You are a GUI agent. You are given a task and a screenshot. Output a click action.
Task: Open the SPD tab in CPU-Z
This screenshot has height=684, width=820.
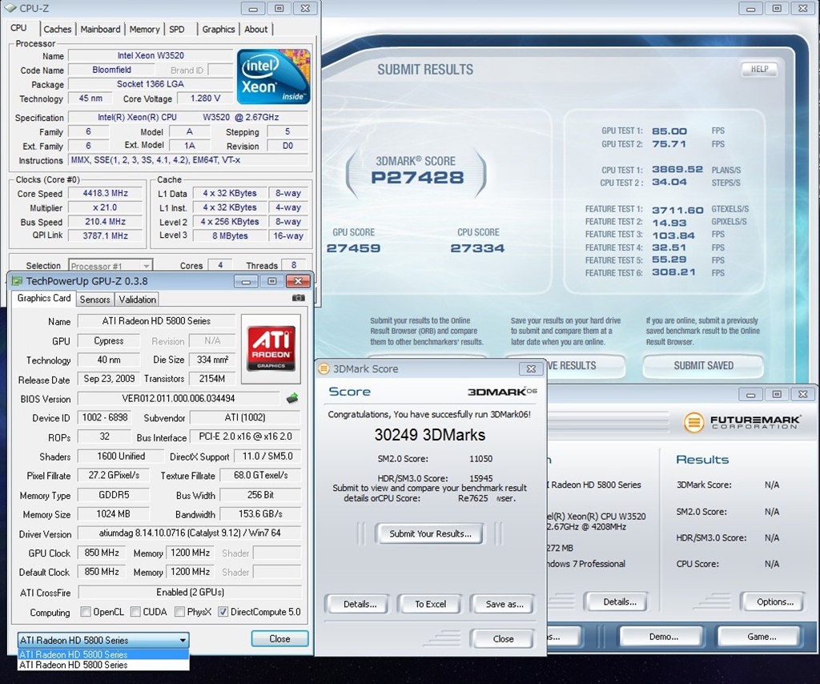pos(177,30)
